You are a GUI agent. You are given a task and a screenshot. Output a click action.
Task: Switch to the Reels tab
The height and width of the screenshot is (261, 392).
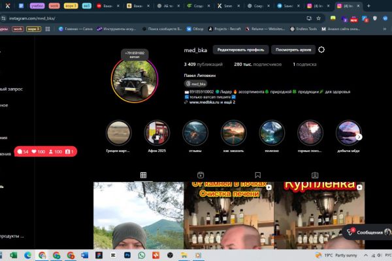click(201, 175)
